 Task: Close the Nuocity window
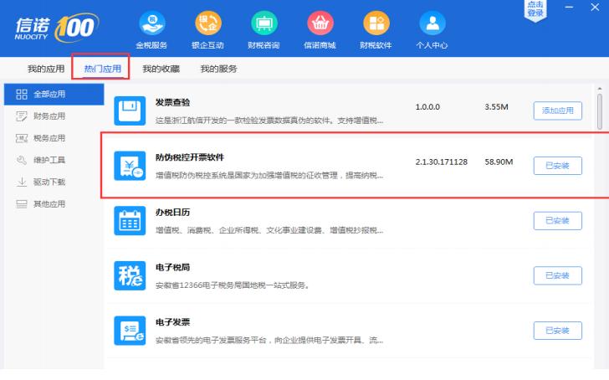click(595, 7)
